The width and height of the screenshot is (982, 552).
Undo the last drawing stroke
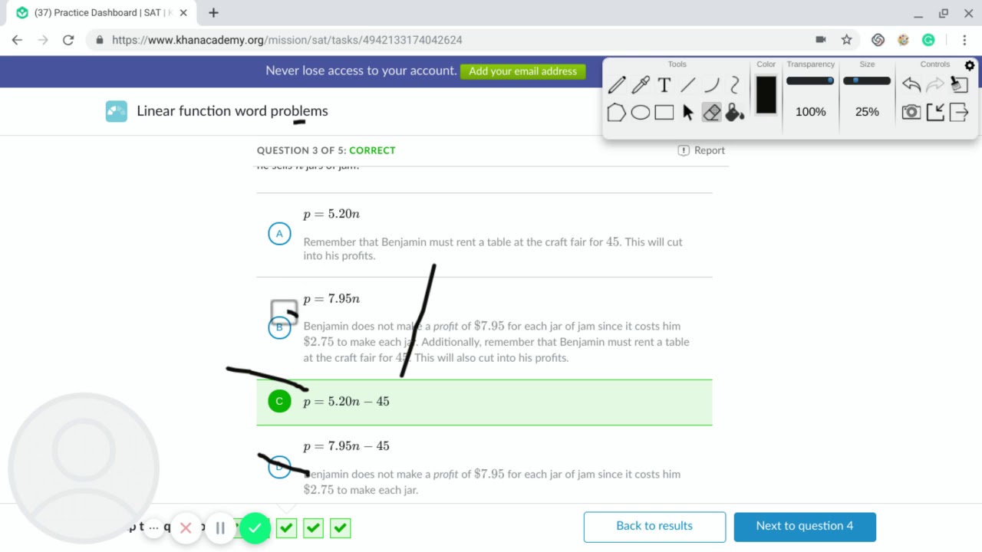(x=911, y=84)
